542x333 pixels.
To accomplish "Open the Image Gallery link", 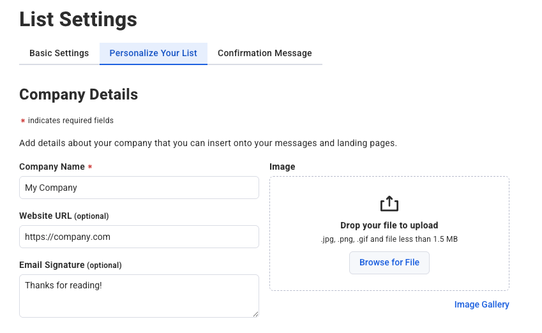I will click(481, 304).
